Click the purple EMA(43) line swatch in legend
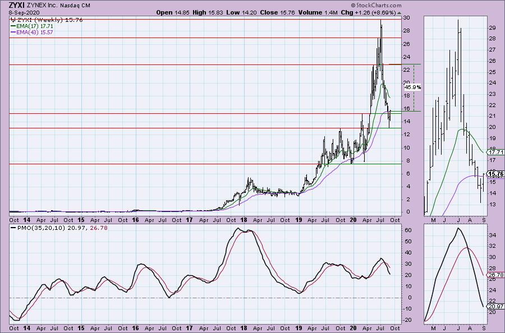The height and width of the screenshot is (333, 505). tap(13, 33)
